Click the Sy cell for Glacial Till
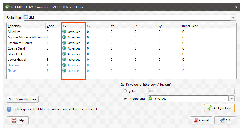This screenshot has height=128, width=240. [169, 54]
